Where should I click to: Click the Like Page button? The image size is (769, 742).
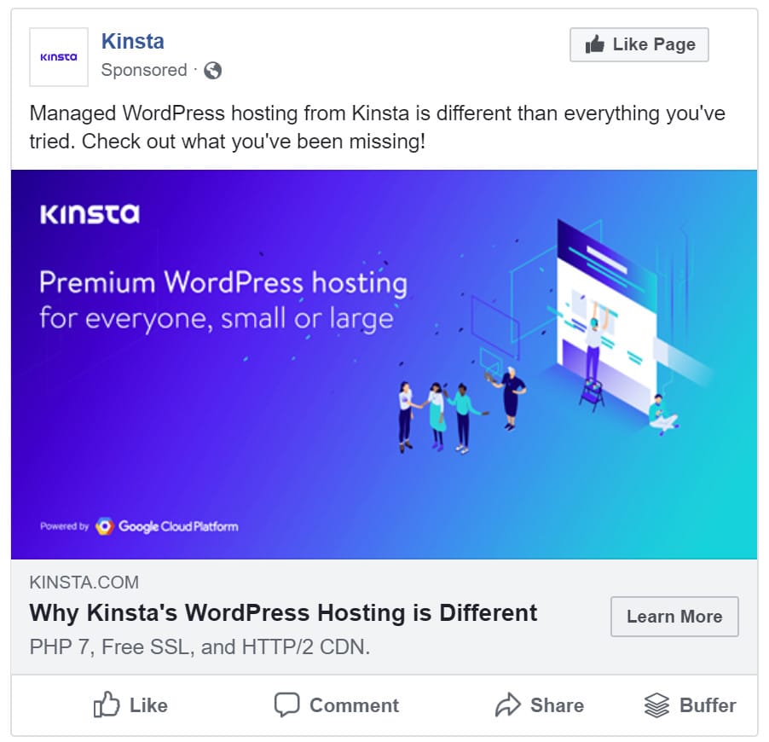[639, 43]
